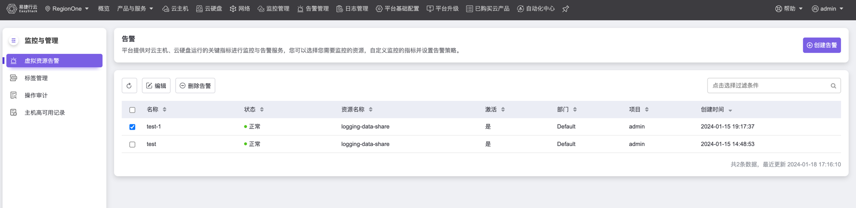This screenshot has width=856, height=208.
Task: Check the checkbox for the test alarm row
Action: coord(132,144)
